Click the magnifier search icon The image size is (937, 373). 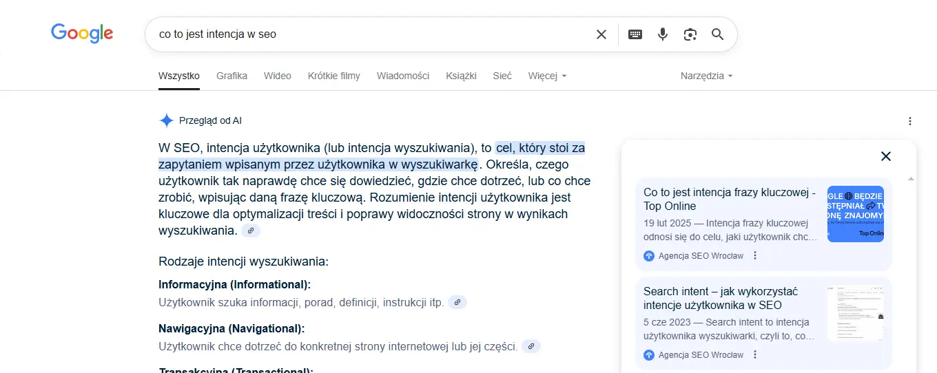pyautogui.click(x=717, y=34)
